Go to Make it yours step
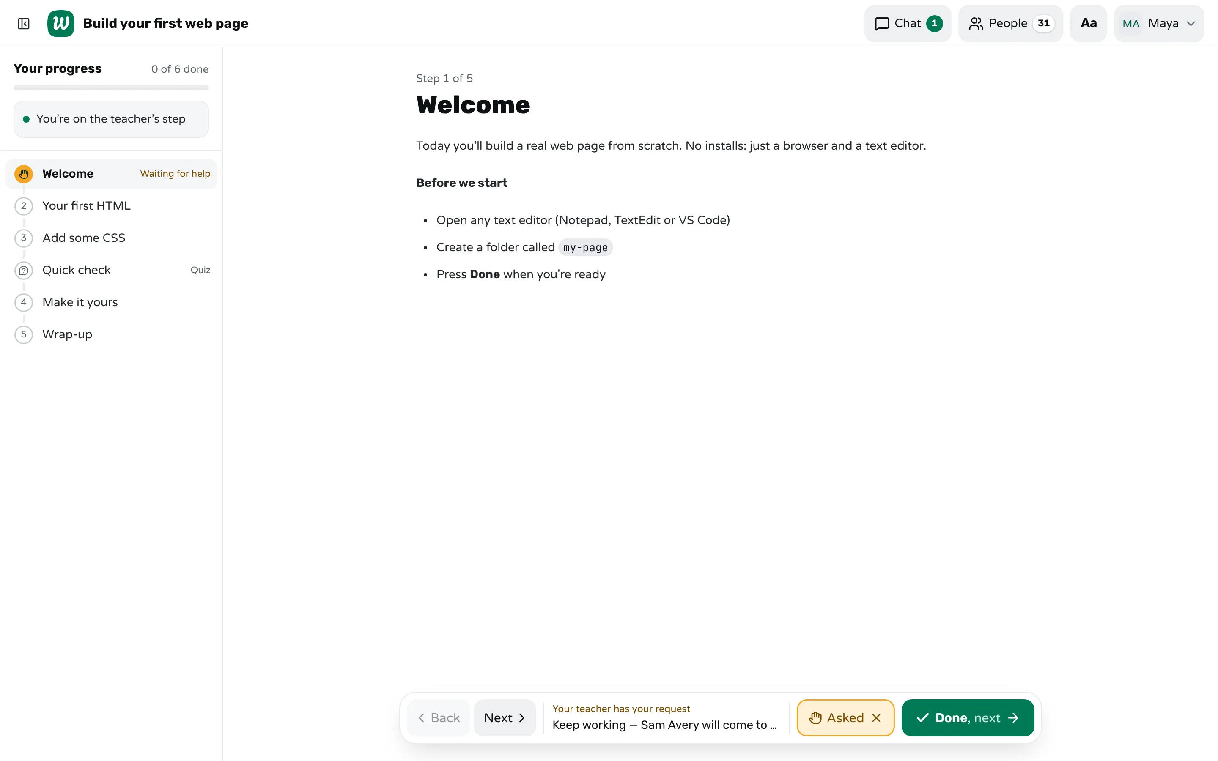Viewport: 1218px width, 761px height. click(x=111, y=302)
